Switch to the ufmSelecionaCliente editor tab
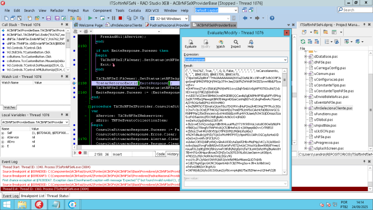The image size is (373, 210). (x=124, y=25)
